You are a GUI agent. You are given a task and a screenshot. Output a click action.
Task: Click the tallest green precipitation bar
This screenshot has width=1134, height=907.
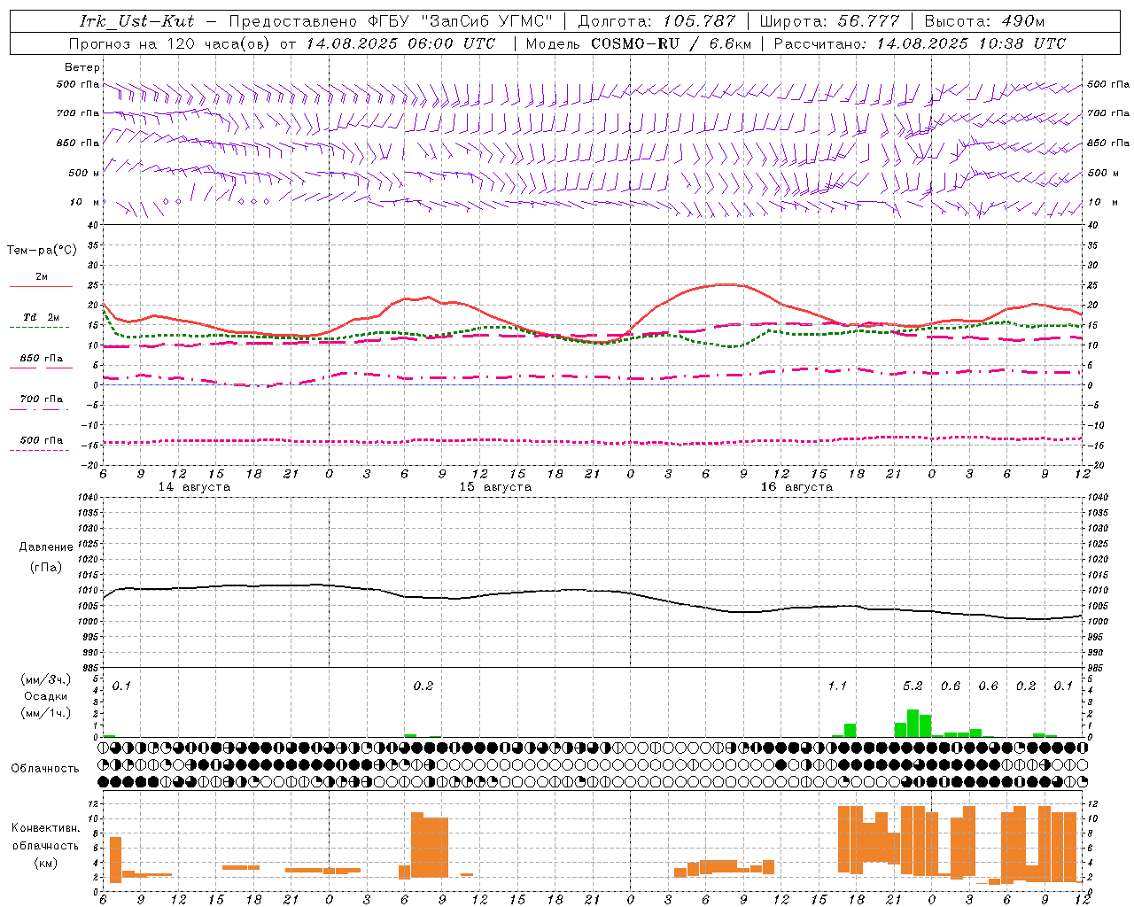coord(913,723)
